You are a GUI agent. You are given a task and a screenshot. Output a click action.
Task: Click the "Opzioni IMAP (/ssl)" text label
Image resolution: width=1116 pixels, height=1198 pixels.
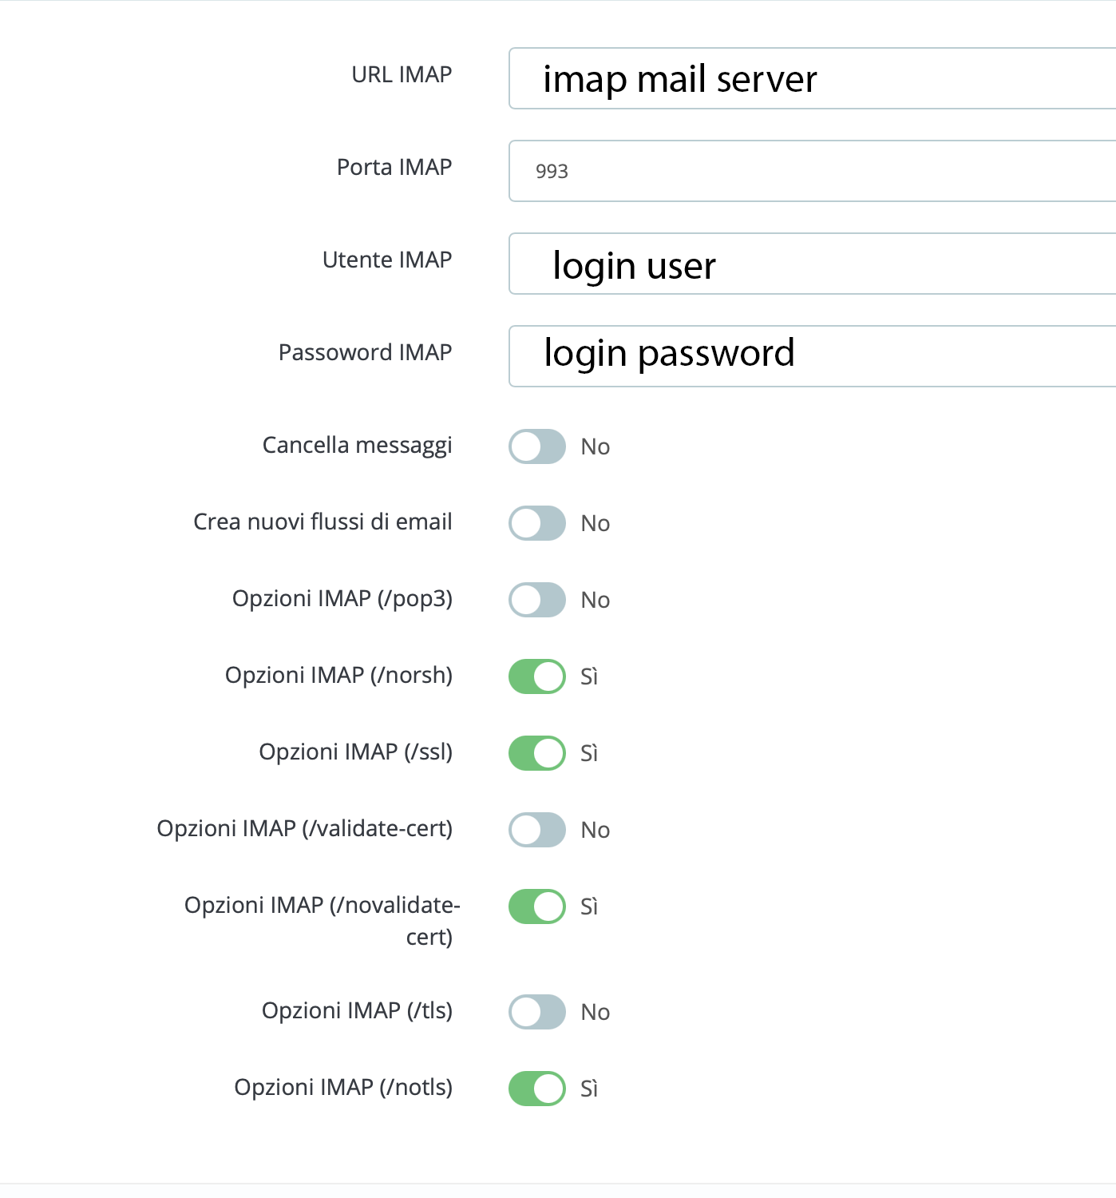[355, 752]
